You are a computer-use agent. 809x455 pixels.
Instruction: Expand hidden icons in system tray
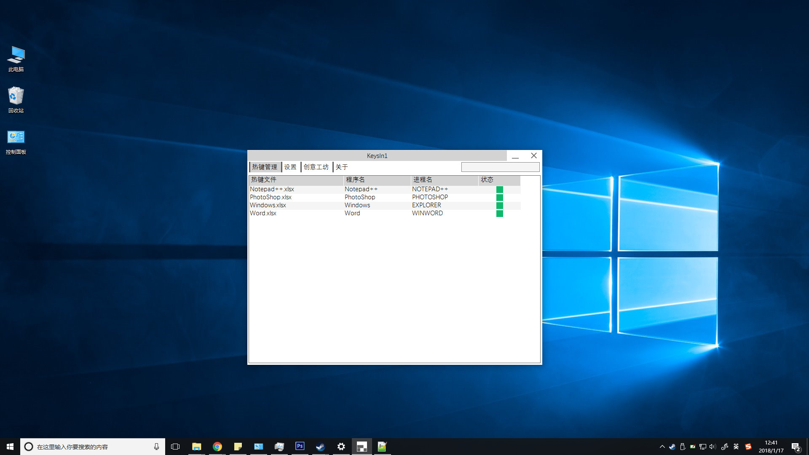click(662, 446)
